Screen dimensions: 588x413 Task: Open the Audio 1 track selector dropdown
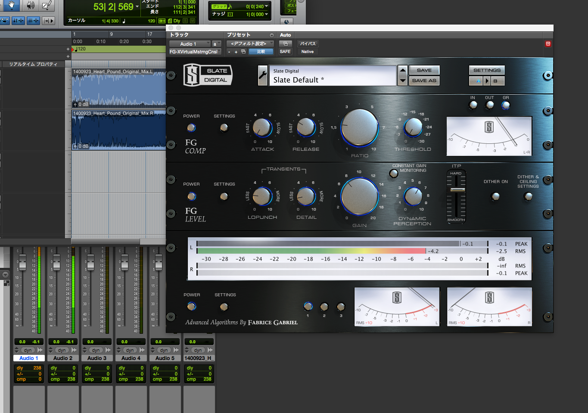[190, 44]
